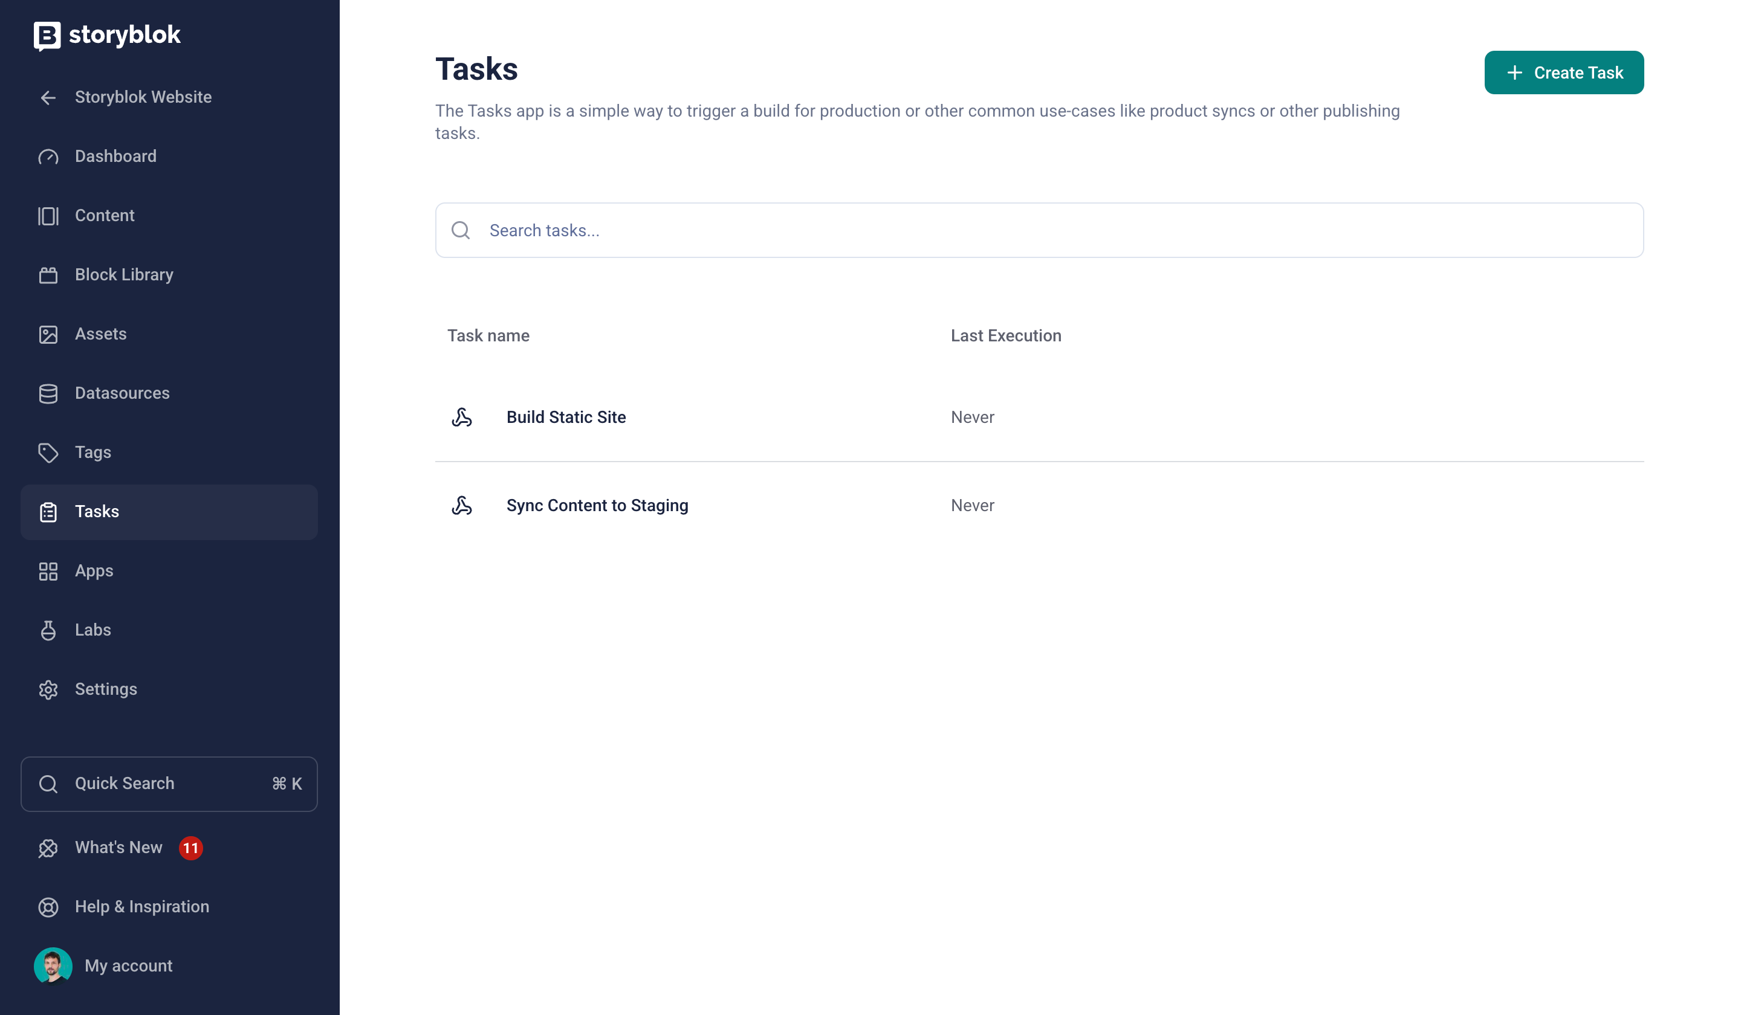The height and width of the screenshot is (1015, 1741).
Task: Go to the Content section
Action: click(169, 216)
